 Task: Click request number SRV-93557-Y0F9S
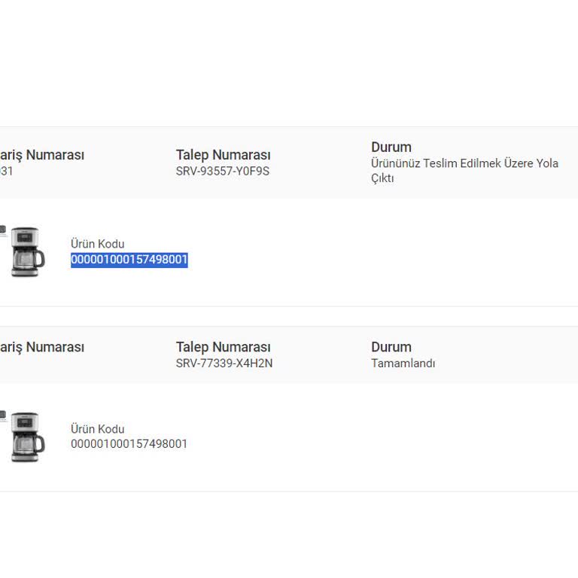(x=222, y=171)
